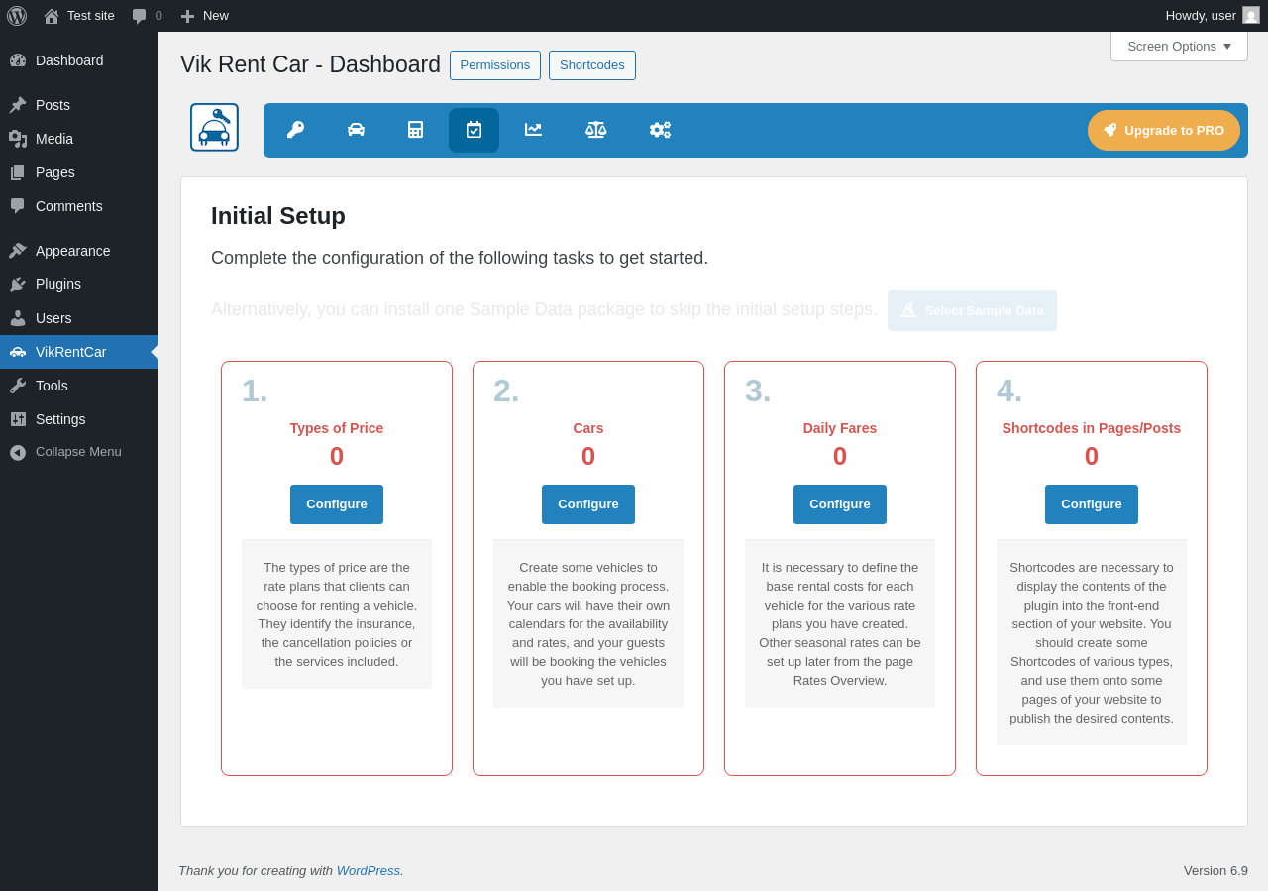Open Shortcodes page

[592, 65]
